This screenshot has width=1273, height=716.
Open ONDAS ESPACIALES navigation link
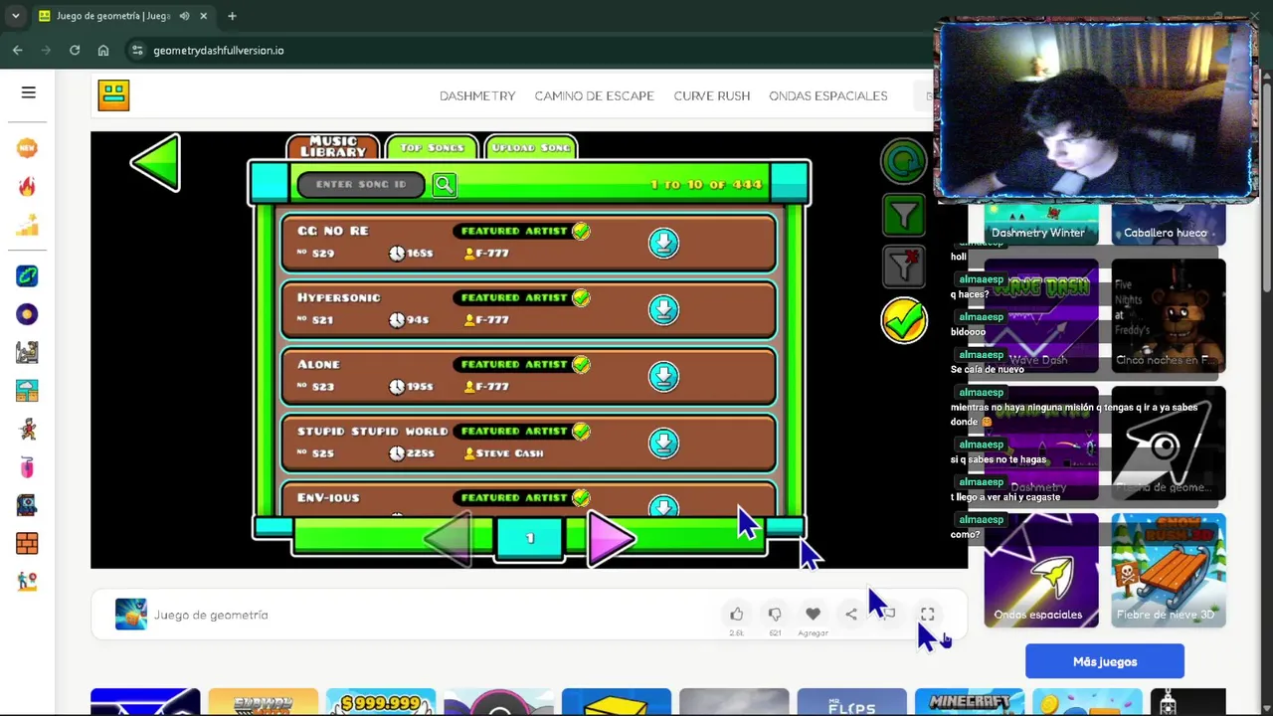tap(827, 95)
